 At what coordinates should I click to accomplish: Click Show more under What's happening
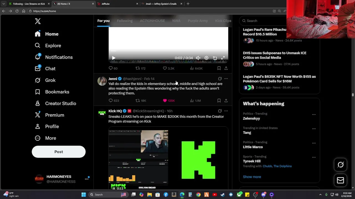tap(252, 177)
